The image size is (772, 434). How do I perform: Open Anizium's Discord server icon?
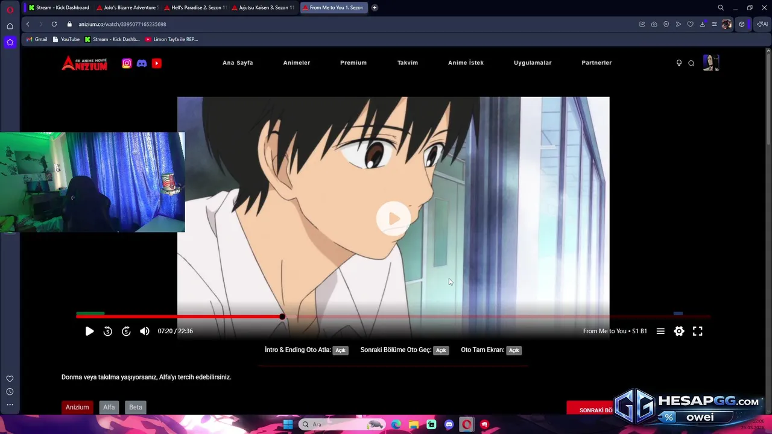[x=142, y=63]
